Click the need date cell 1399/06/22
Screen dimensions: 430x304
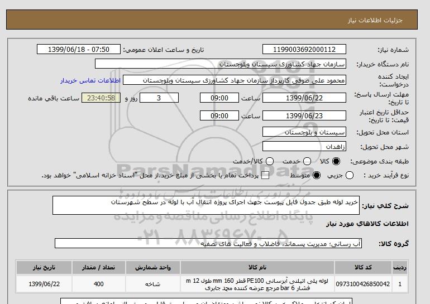44,284
